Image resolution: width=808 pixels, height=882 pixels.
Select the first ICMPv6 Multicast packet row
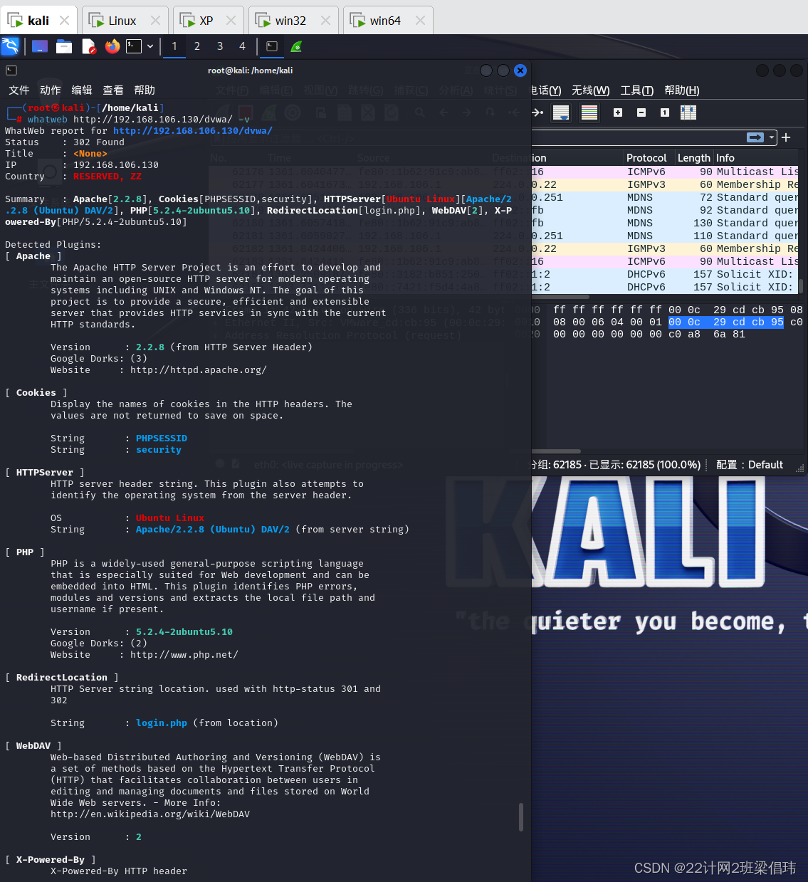pyautogui.click(x=665, y=172)
